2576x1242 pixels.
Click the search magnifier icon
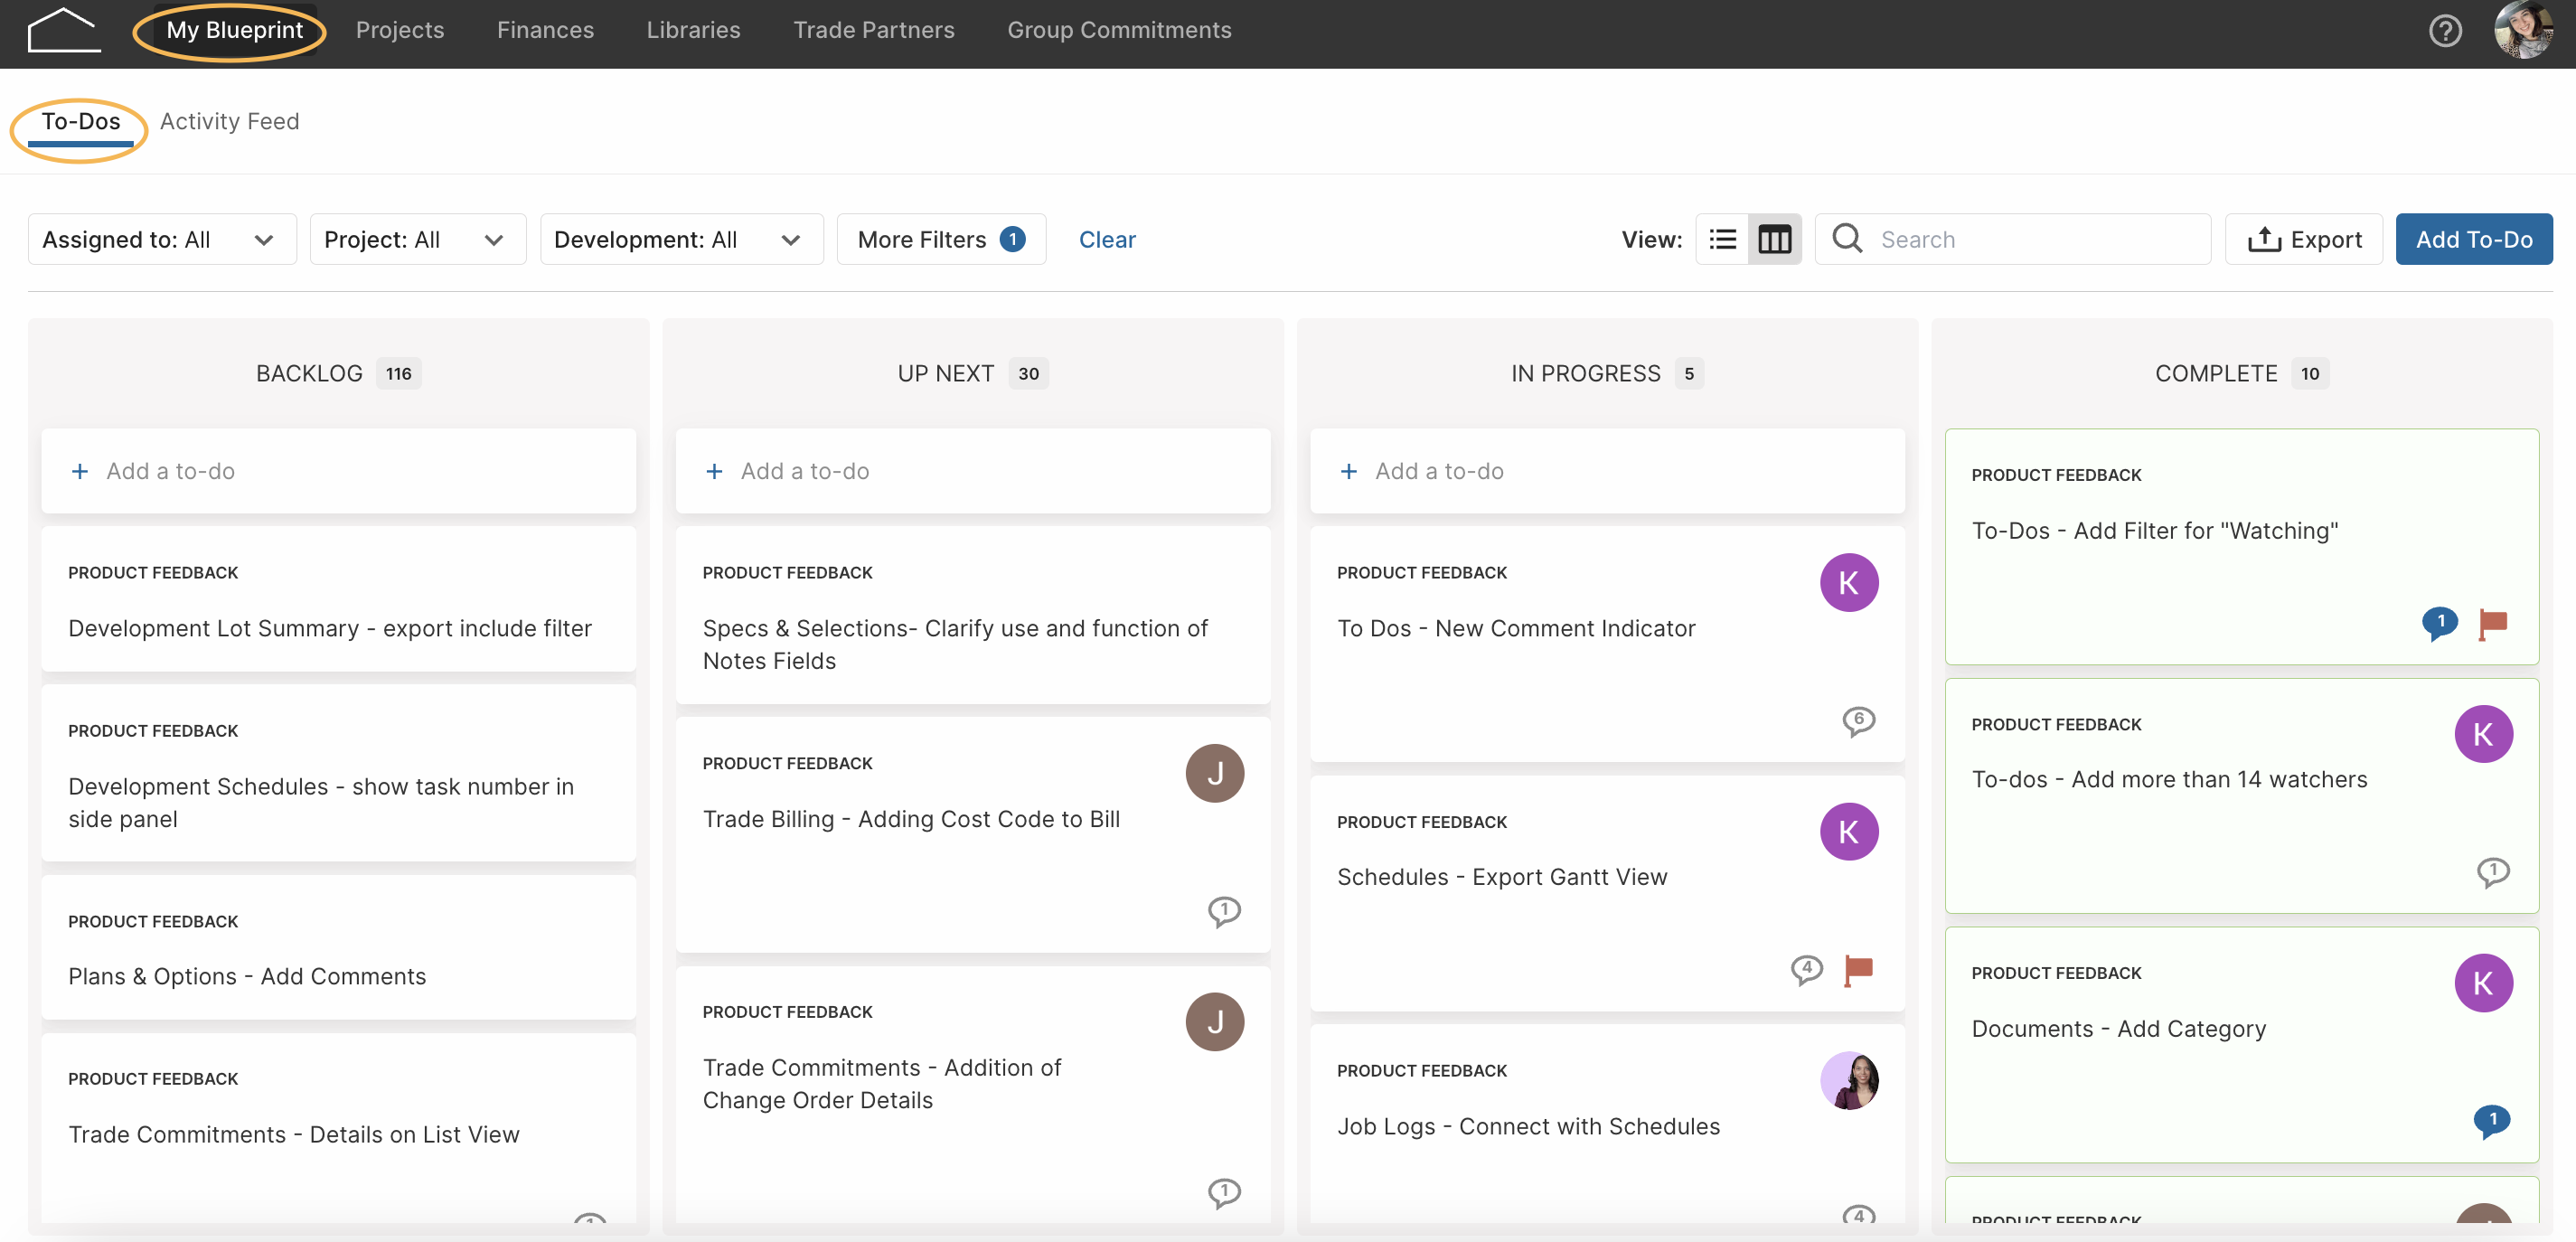pos(1847,238)
